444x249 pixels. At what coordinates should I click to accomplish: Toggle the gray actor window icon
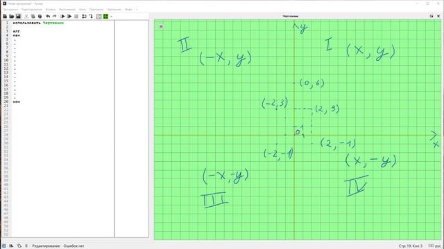pos(99,17)
